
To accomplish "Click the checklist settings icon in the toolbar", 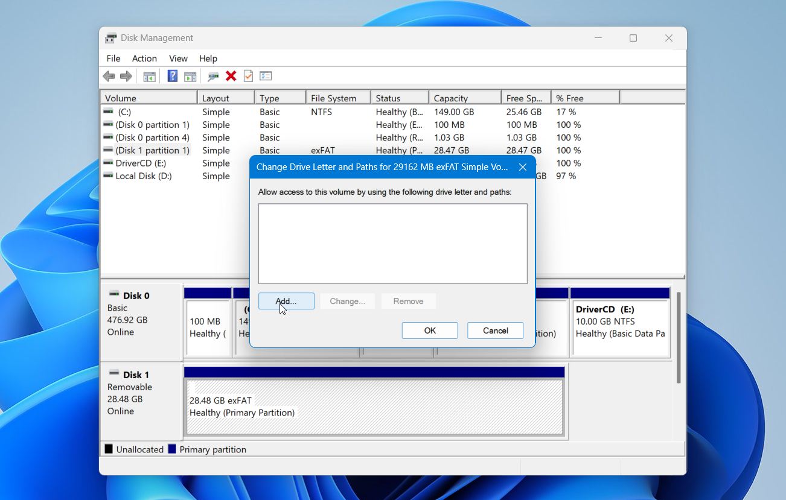I will (x=266, y=76).
